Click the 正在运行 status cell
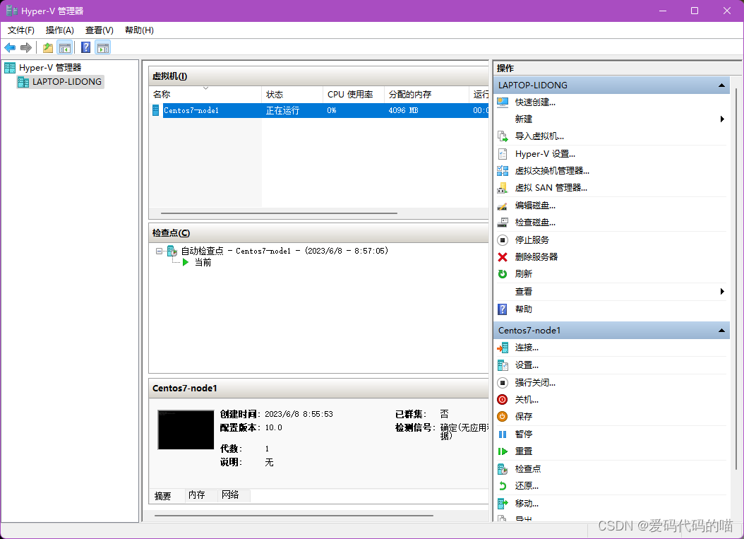744x539 pixels. pyautogui.click(x=283, y=111)
